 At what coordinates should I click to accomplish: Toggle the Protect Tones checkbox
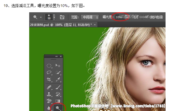(x=146, y=17)
